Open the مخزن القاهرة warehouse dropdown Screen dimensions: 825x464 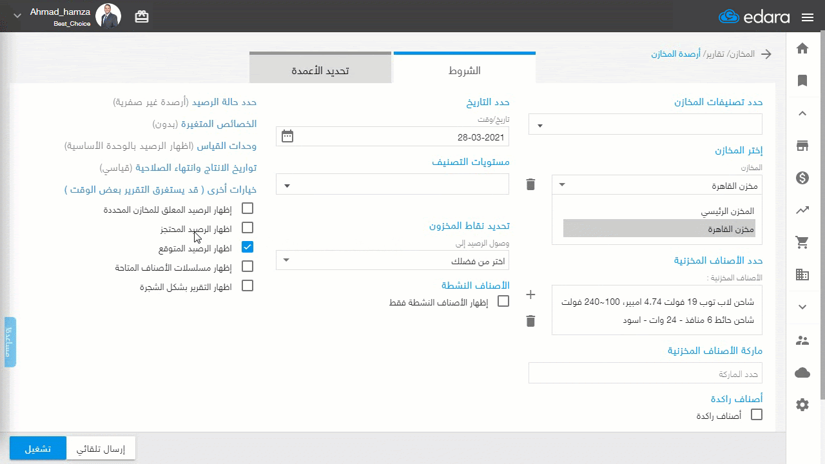click(657, 185)
